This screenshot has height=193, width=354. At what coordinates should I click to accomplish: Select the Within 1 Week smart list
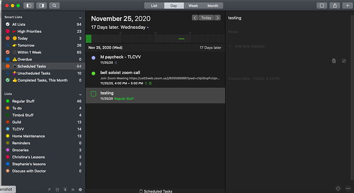pyautogui.click(x=43, y=52)
